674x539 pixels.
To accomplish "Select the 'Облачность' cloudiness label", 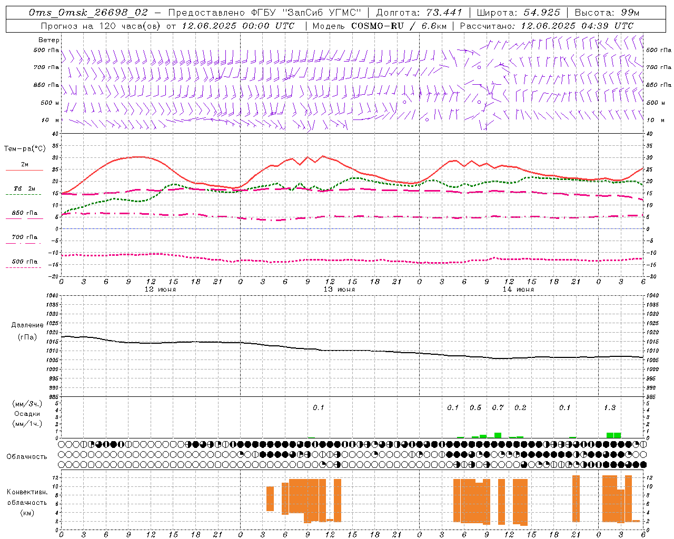I will [x=27, y=456].
